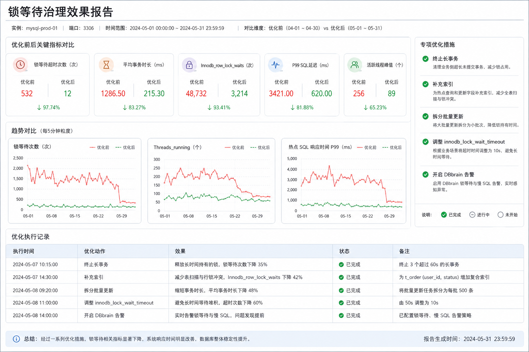Click the value 215.30 average transaction duration

154,93
